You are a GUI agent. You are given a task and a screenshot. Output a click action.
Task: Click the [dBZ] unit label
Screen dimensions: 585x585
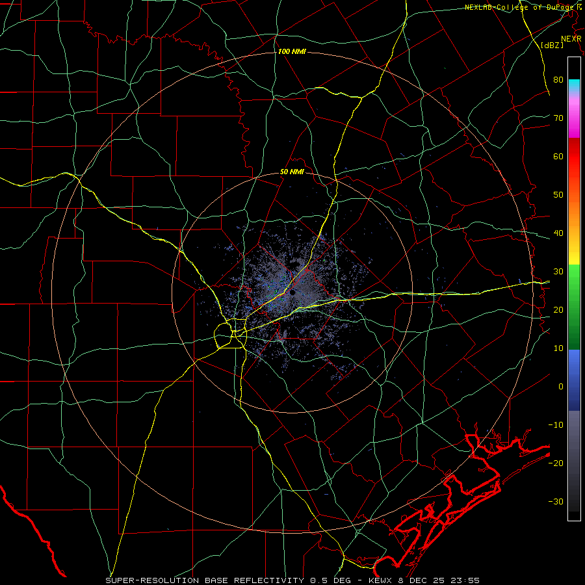point(552,45)
